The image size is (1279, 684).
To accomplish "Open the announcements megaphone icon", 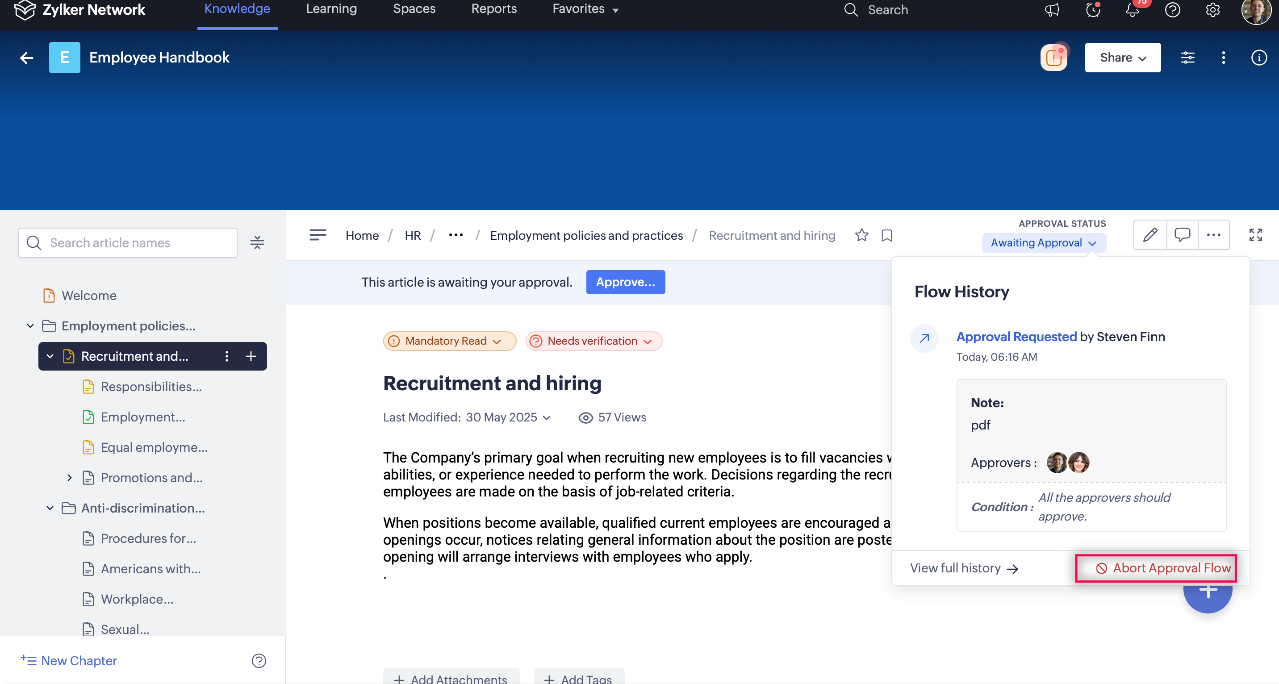I will [x=1052, y=10].
